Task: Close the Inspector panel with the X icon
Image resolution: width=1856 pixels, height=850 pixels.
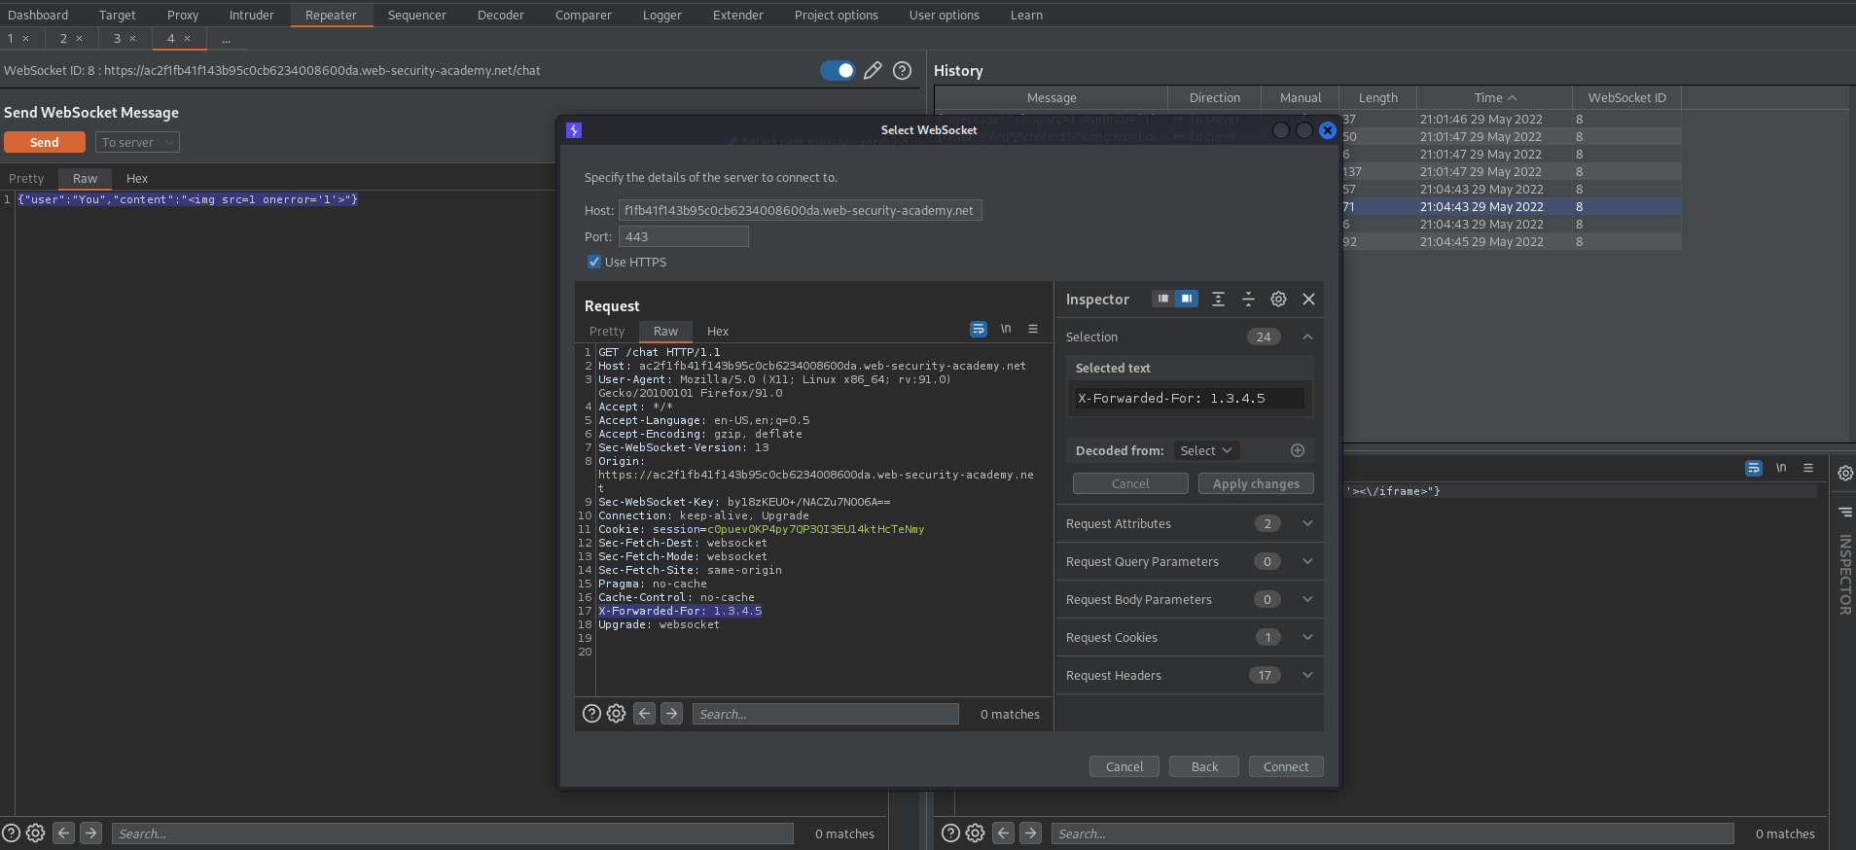Action: (x=1308, y=299)
